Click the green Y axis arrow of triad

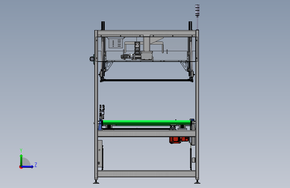(21, 160)
